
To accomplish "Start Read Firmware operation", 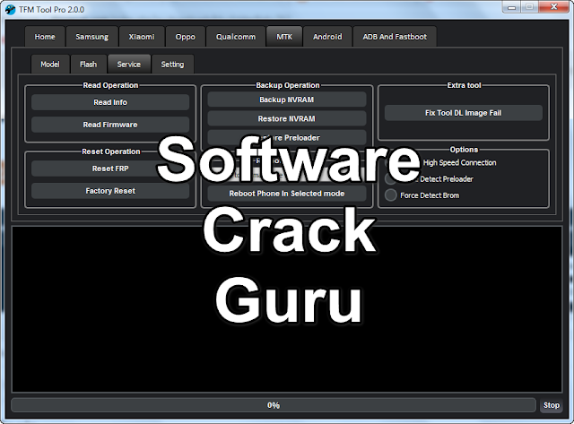I will 110,125.
